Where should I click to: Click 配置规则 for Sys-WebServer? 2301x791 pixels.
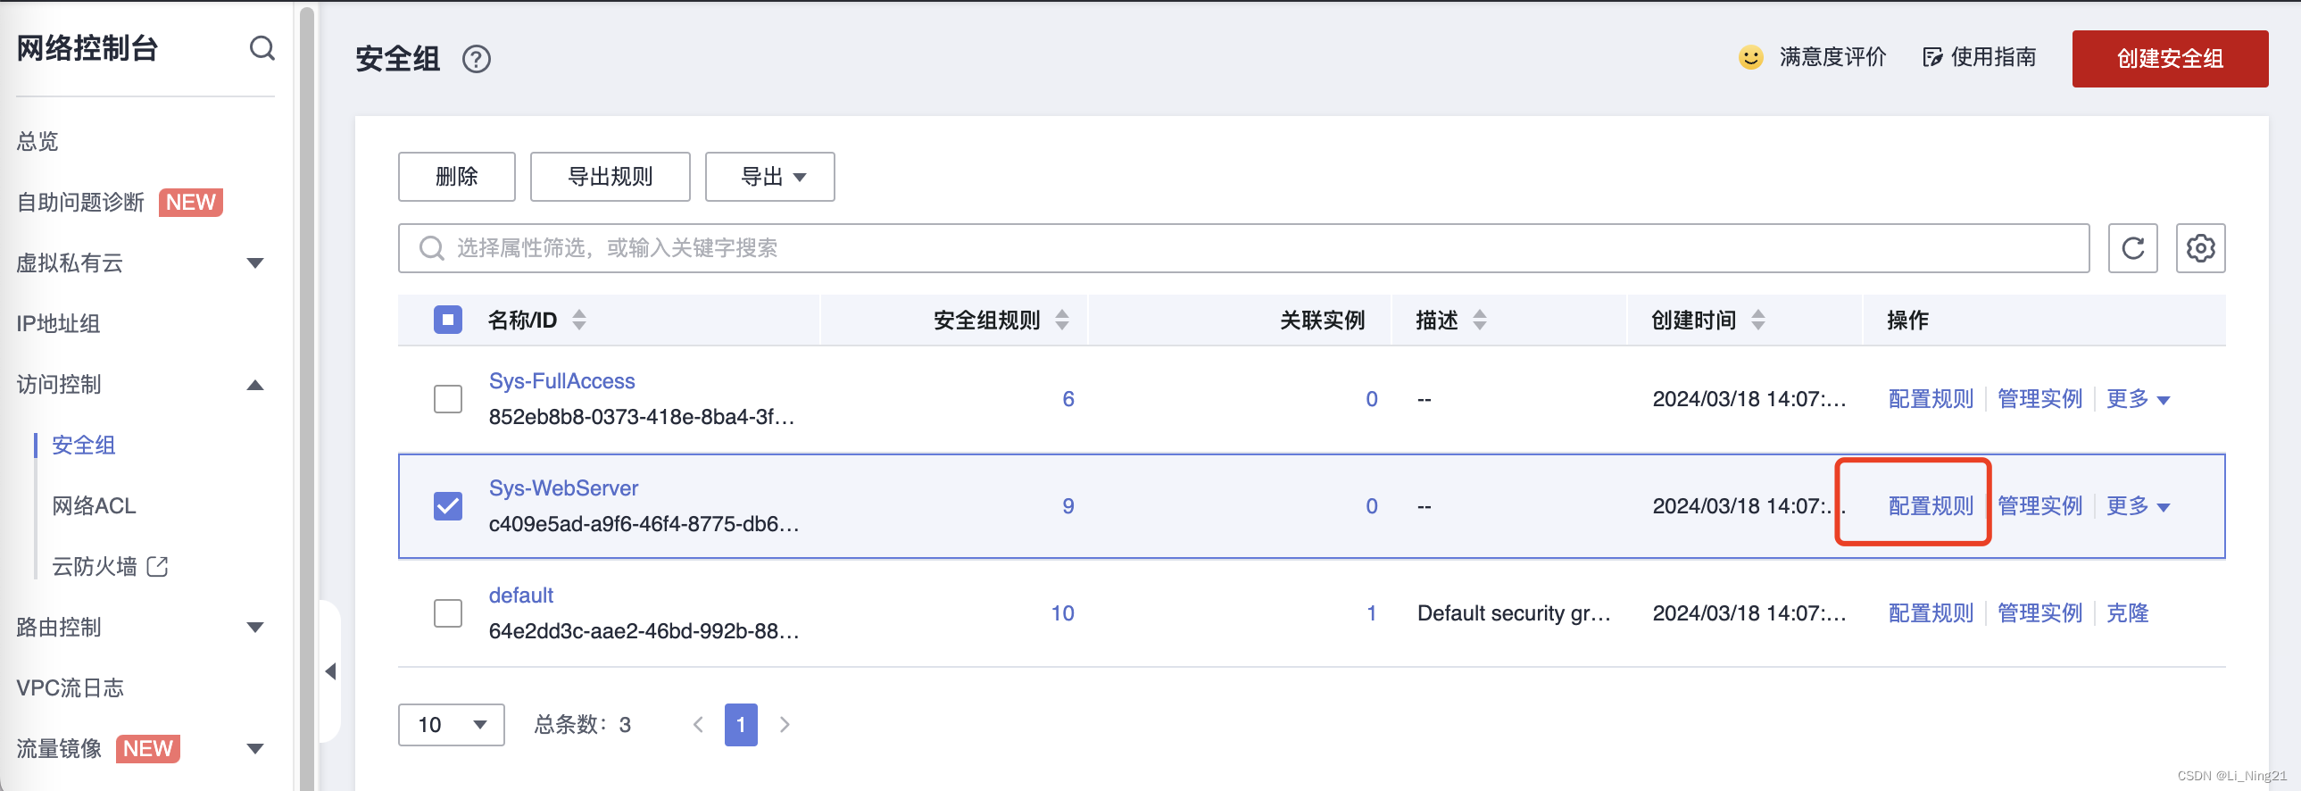point(1931,506)
